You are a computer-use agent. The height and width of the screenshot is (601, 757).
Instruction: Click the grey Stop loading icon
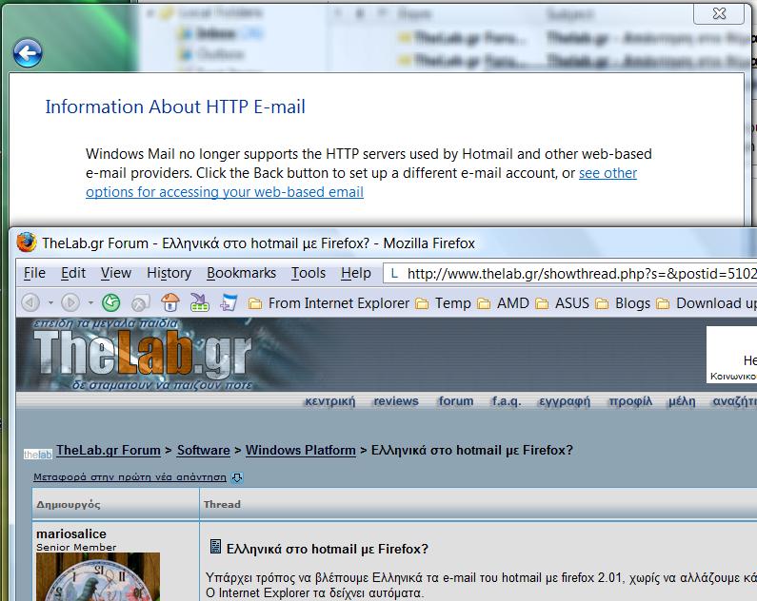pyautogui.click(x=141, y=303)
